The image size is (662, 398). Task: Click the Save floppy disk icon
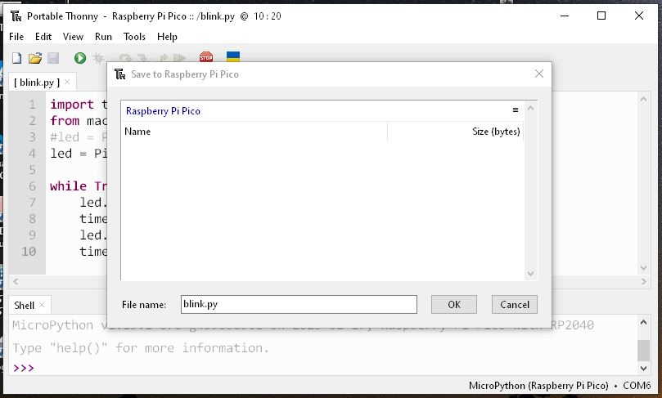53,58
